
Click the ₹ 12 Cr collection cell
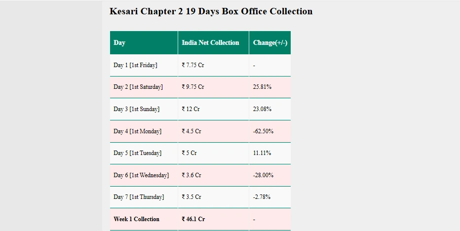tap(213, 109)
